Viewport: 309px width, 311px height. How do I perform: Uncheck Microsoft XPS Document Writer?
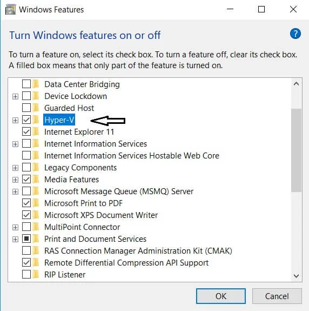pyautogui.click(x=26, y=215)
